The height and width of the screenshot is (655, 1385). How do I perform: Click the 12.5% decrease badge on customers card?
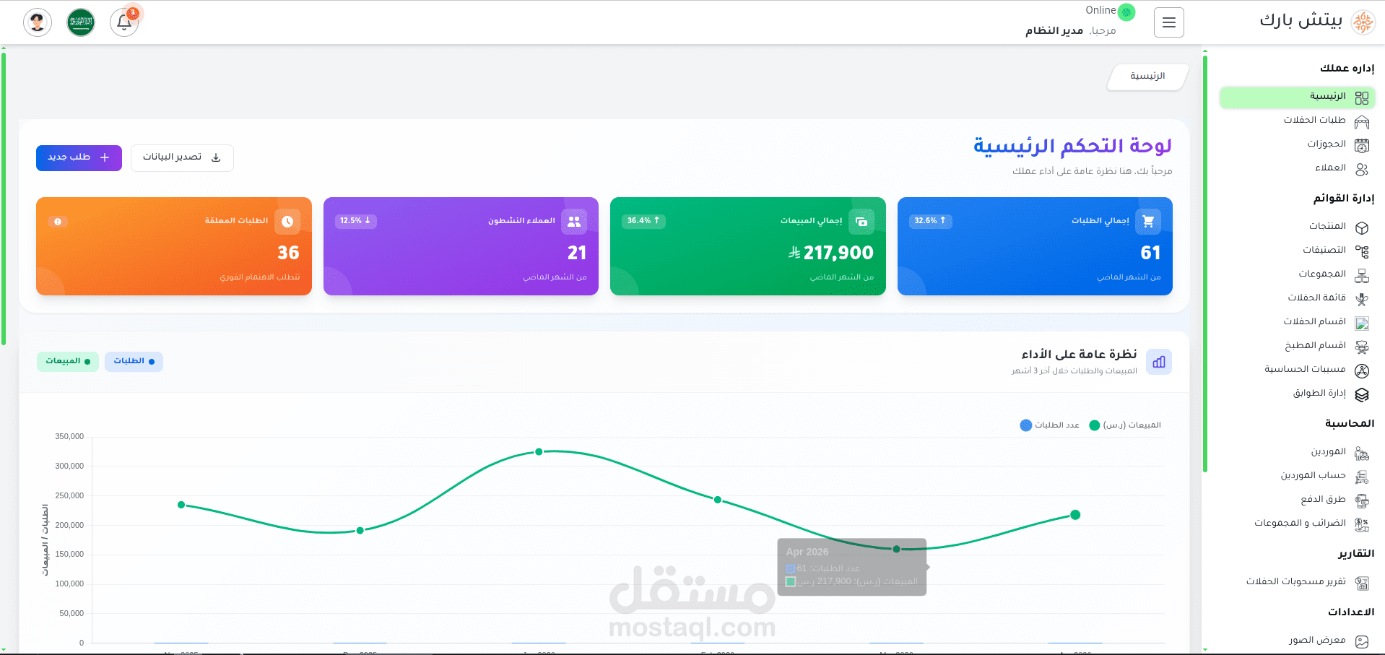tap(355, 221)
